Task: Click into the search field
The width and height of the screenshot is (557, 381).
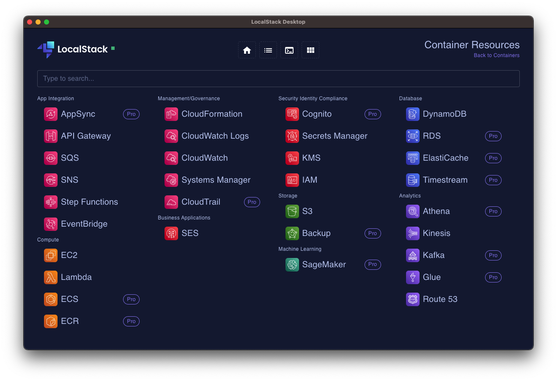Action: click(278, 78)
